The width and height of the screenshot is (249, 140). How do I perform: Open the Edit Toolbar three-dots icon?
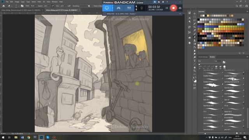tap(195, 74)
